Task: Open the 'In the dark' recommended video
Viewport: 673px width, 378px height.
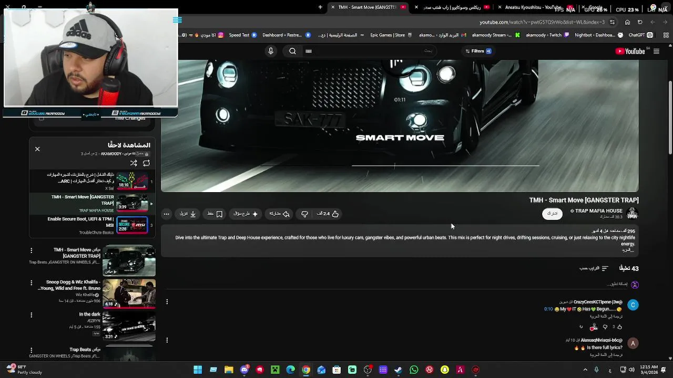Action: coord(129,327)
